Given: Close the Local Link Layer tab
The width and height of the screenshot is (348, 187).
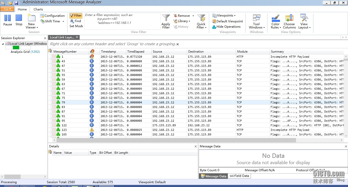Looking at the screenshot, I should coord(77,37).
